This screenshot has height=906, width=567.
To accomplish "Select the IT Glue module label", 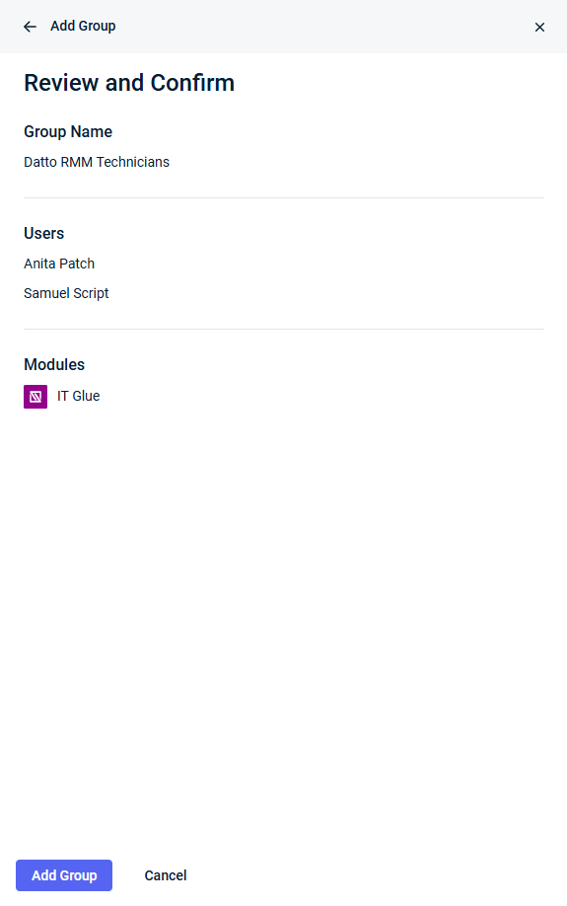I will click(x=79, y=396).
